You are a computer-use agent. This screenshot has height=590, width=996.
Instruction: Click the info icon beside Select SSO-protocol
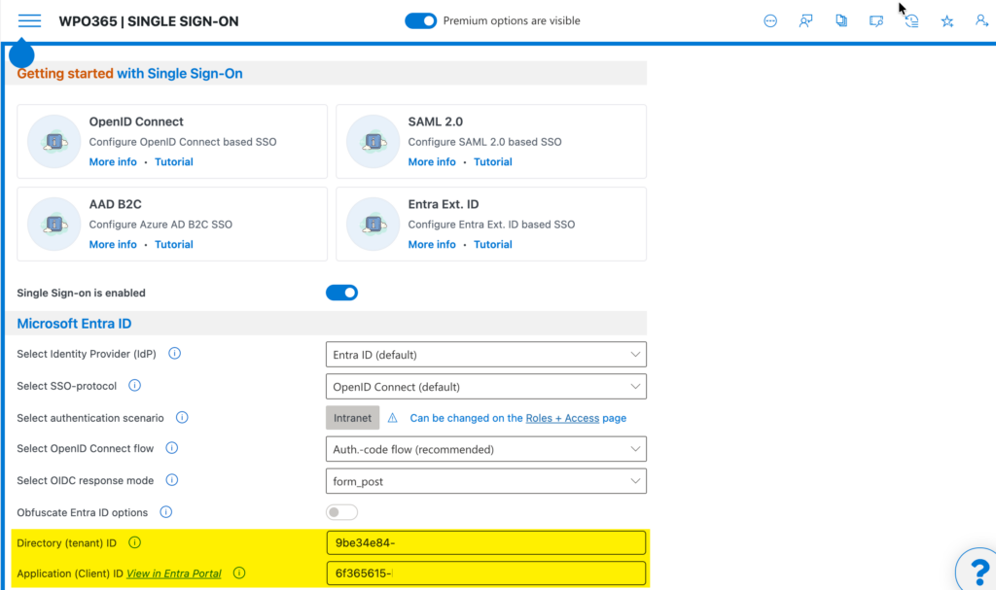tap(135, 386)
